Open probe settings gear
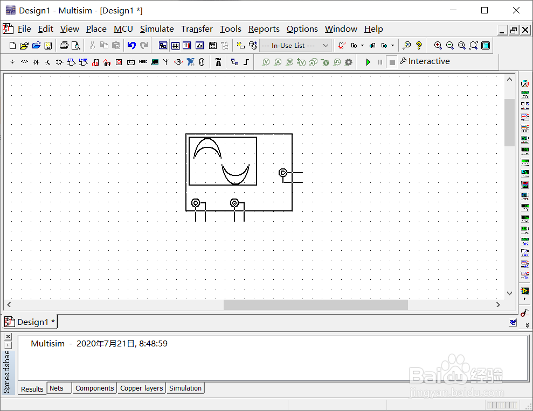The height and width of the screenshot is (411, 533). point(349,62)
